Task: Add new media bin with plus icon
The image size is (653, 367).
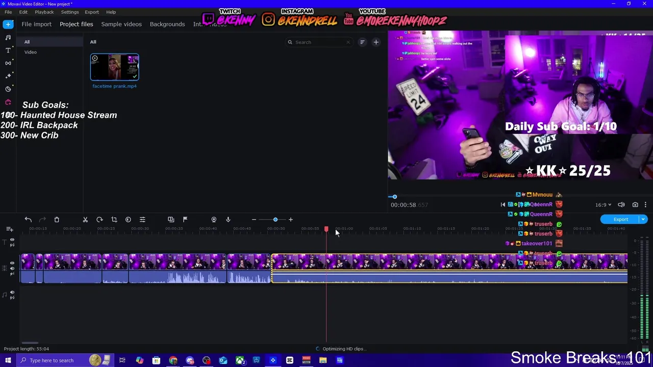Action: click(x=376, y=42)
